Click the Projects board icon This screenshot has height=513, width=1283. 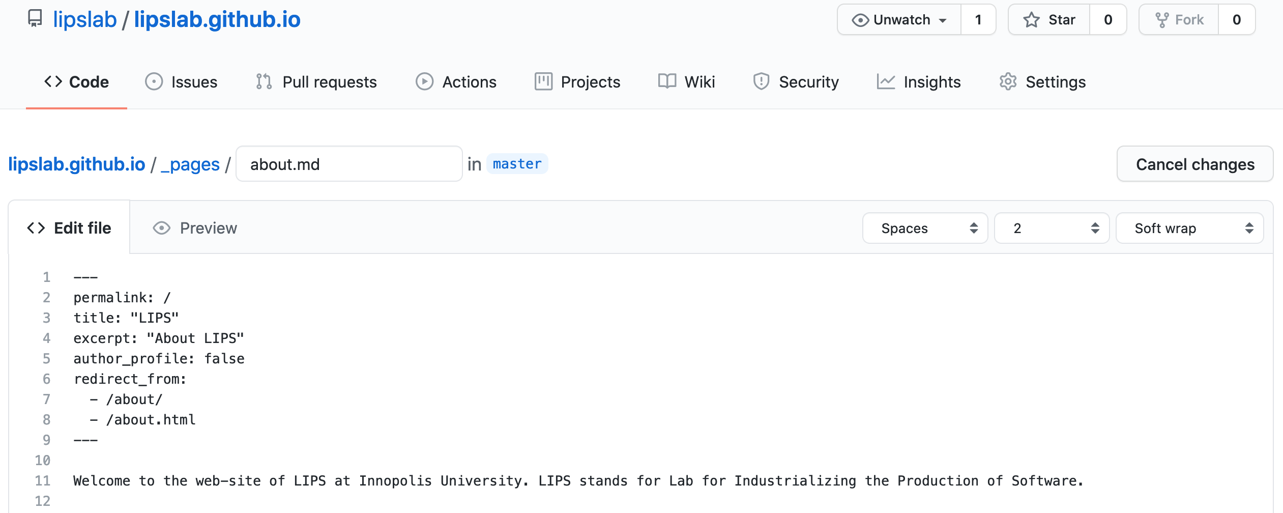tap(543, 81)
